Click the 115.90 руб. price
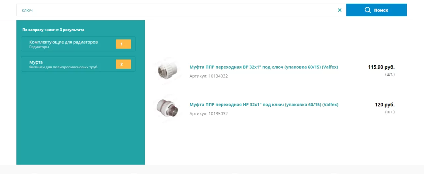424x174 pixels. [x=381, y=67]
